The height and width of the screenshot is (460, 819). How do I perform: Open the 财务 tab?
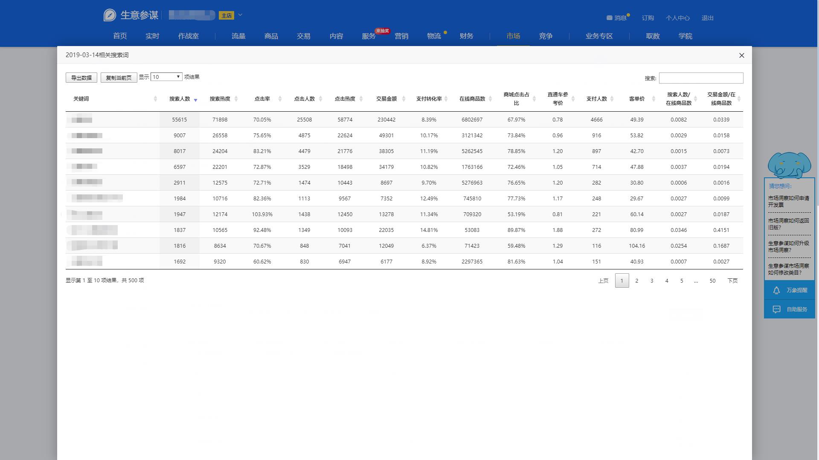point(467,36)
